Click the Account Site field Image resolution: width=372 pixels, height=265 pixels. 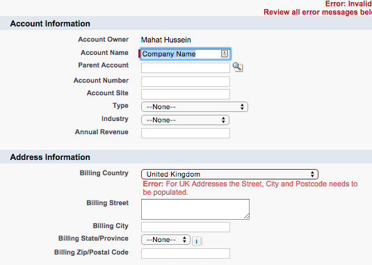(x=186, y=94)
